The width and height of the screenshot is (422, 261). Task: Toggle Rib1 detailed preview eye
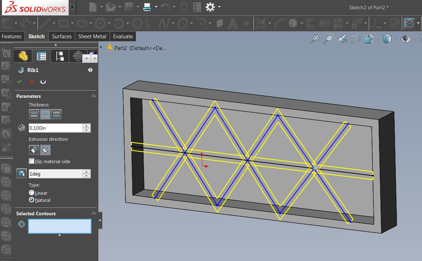click(43, 82)
